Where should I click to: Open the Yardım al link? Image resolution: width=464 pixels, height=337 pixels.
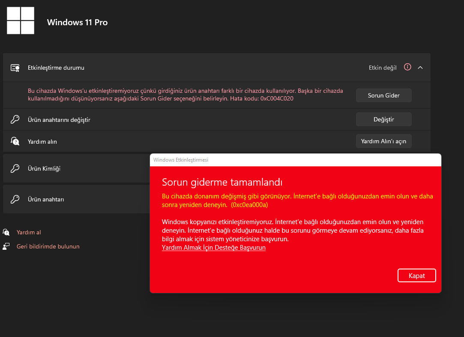[x=29, y=233]
